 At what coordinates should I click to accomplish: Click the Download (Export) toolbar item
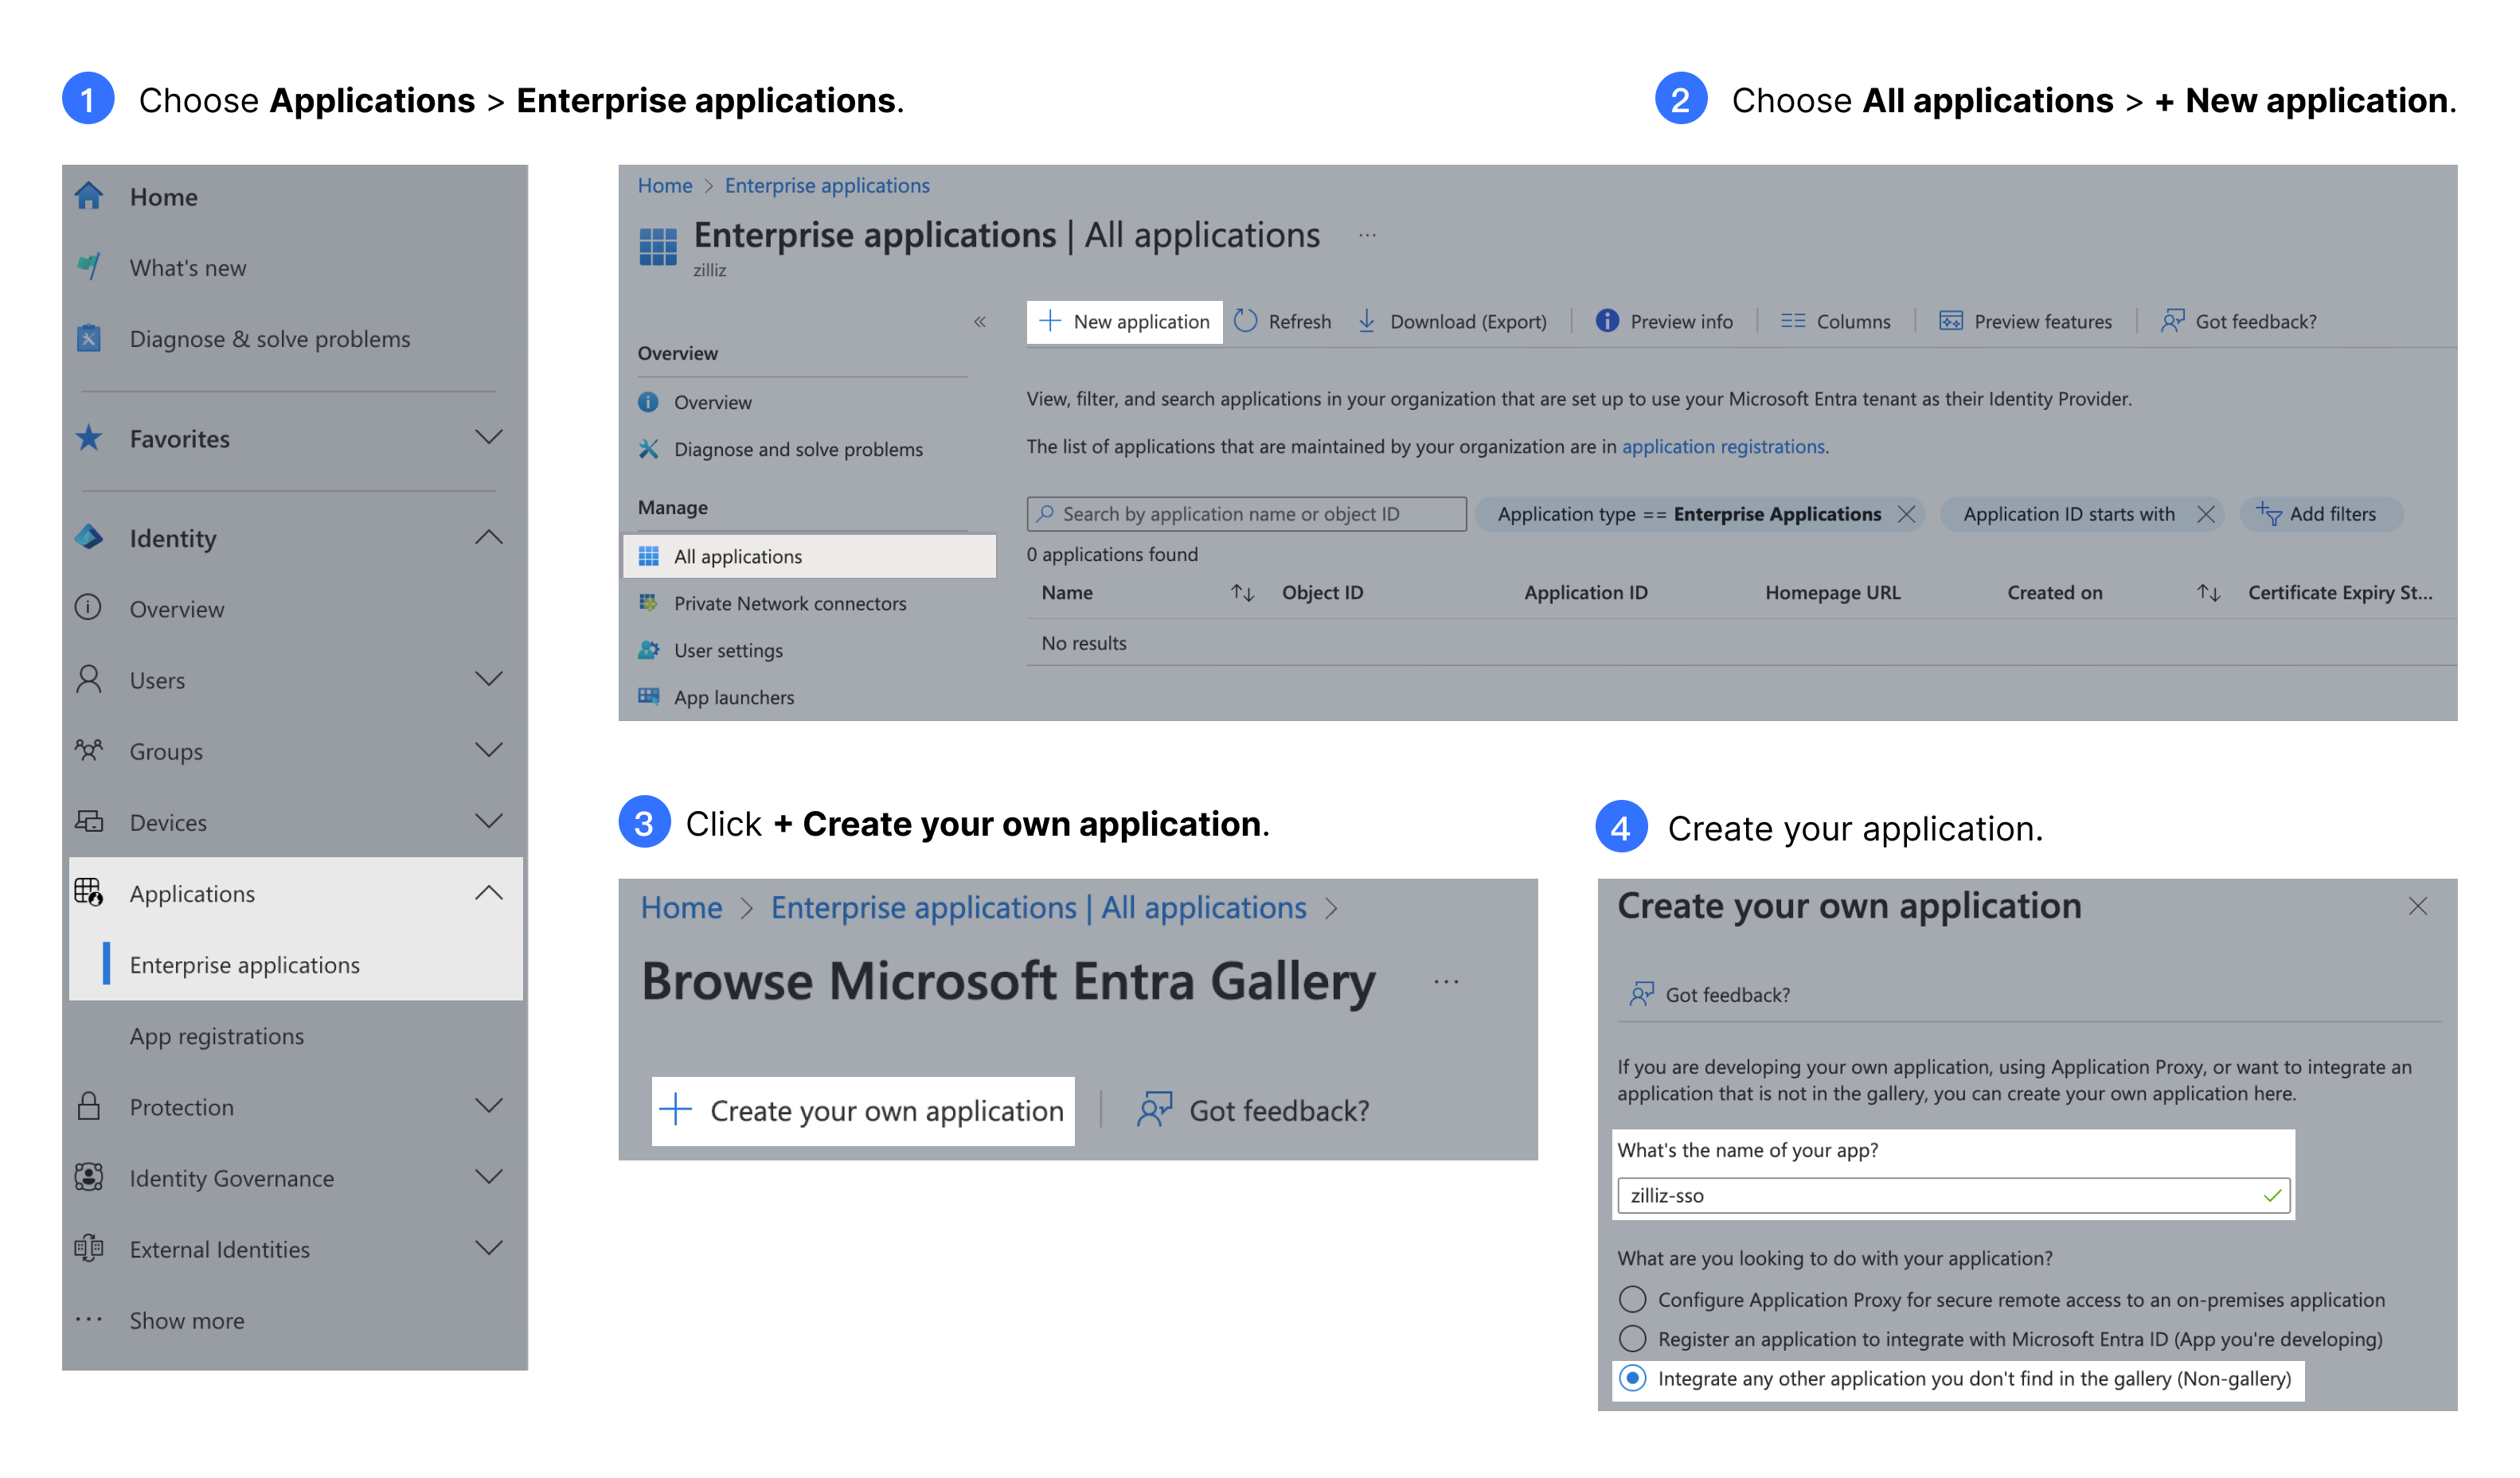point(1452,322)
